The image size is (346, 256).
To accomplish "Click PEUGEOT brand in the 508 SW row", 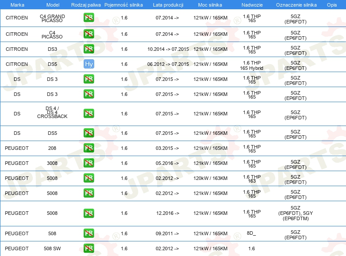I will click(x=17, y=248).
